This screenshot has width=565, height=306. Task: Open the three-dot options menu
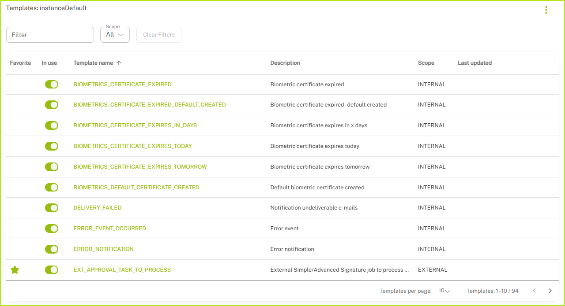coord(546,10)
